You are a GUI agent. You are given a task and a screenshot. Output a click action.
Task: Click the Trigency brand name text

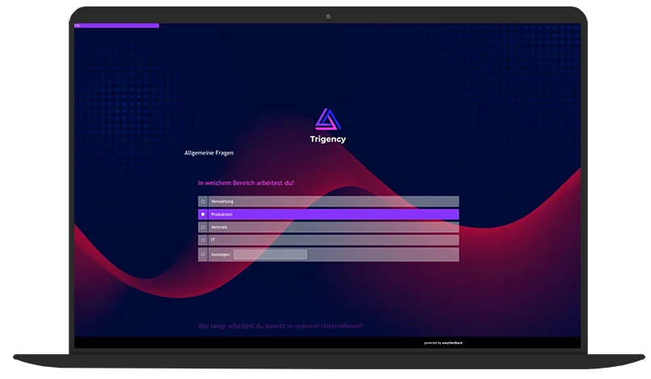pyautogui.click(x=328, y=139)
